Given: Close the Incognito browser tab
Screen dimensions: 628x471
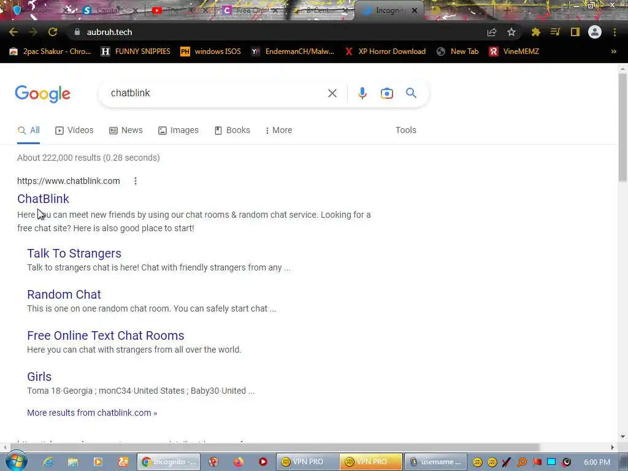Looking at the screenshot, I should click(415, 11).
